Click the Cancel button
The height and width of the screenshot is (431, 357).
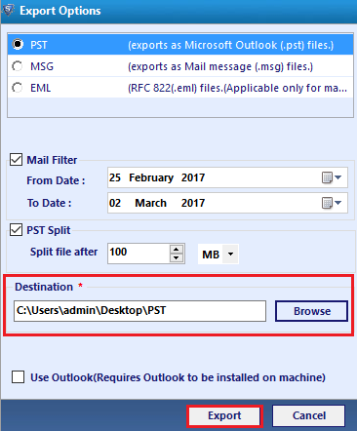pyautogui.click(x=309, y=415)
